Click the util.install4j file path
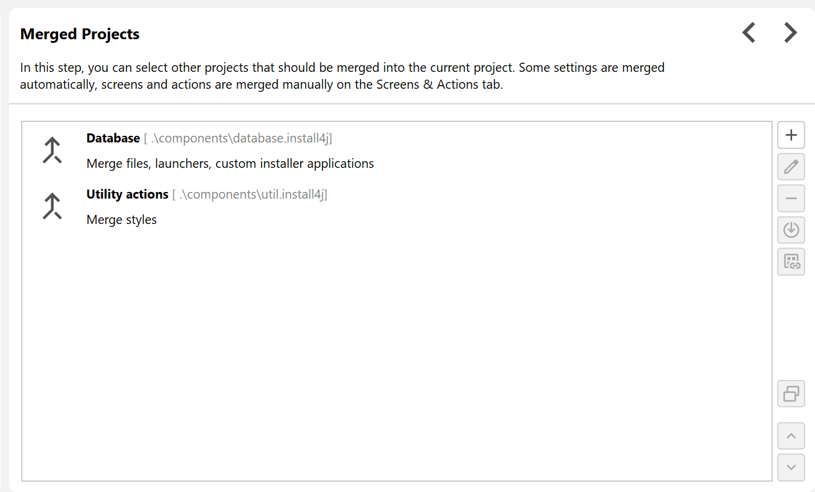 tap(250, 194)
